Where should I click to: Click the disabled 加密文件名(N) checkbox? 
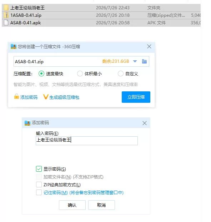39,177
